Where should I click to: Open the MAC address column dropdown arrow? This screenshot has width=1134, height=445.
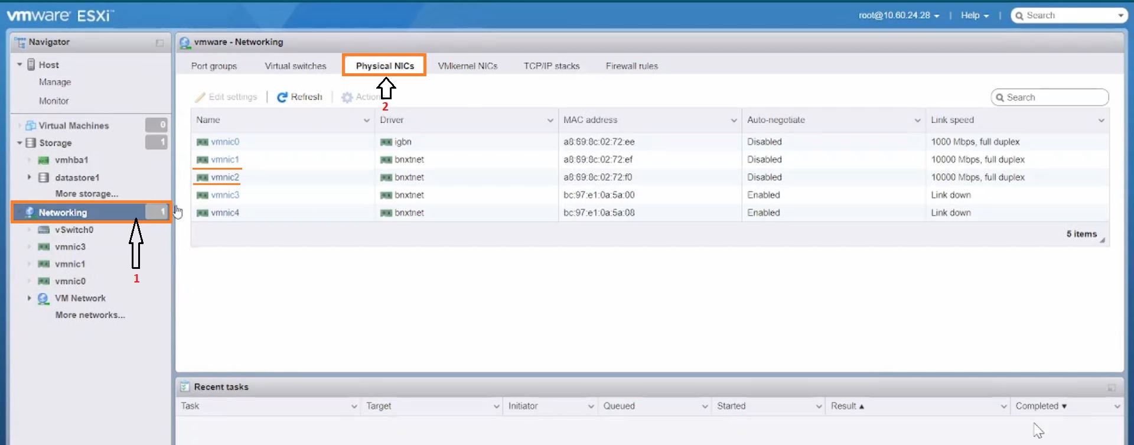734,120
